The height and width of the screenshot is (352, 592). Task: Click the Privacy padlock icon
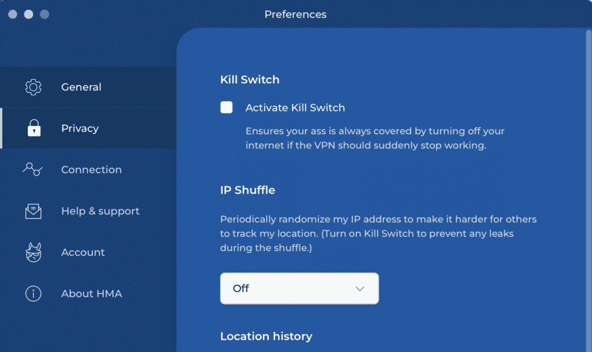click(34, 128)
